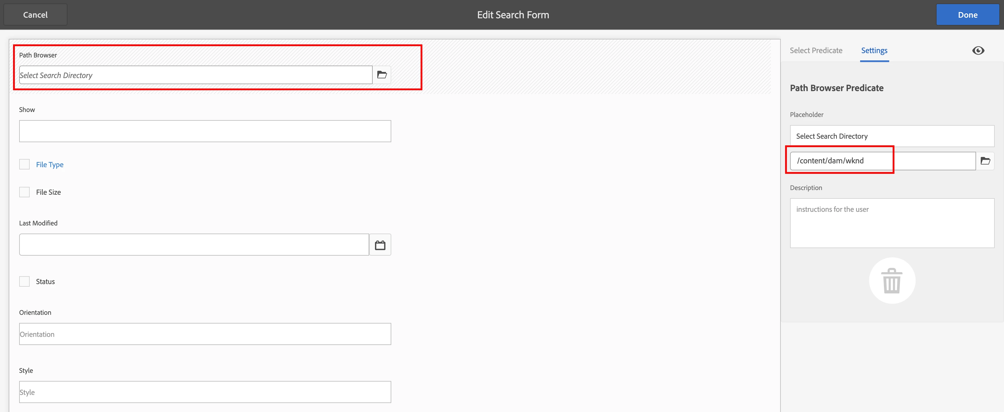Click the trash can delete icon

click(x=892, y=281)
